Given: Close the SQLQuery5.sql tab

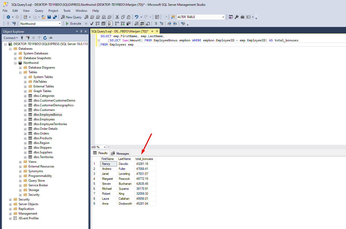Looking at the screenshot, I should tap(157, 31).
